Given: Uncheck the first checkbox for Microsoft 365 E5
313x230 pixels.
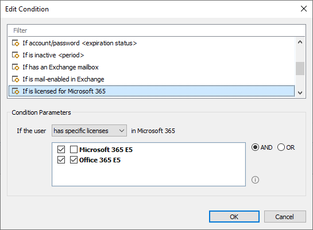Looking at the screenshot, I should point(61,149).
